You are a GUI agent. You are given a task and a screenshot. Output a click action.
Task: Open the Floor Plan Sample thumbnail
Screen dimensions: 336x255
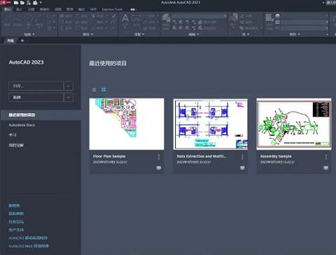127,124
